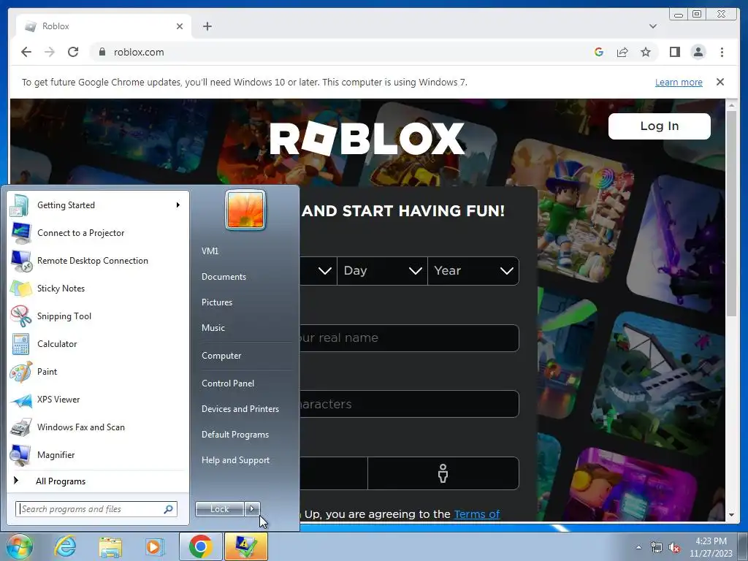748x561 pixels.
Task: Open the tab search chevron
Action: tap(652, 26)
